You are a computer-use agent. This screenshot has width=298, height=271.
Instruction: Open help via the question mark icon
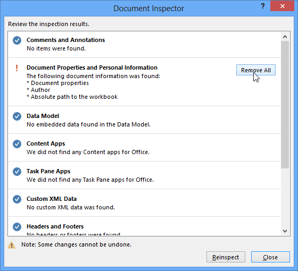[263, 6]
